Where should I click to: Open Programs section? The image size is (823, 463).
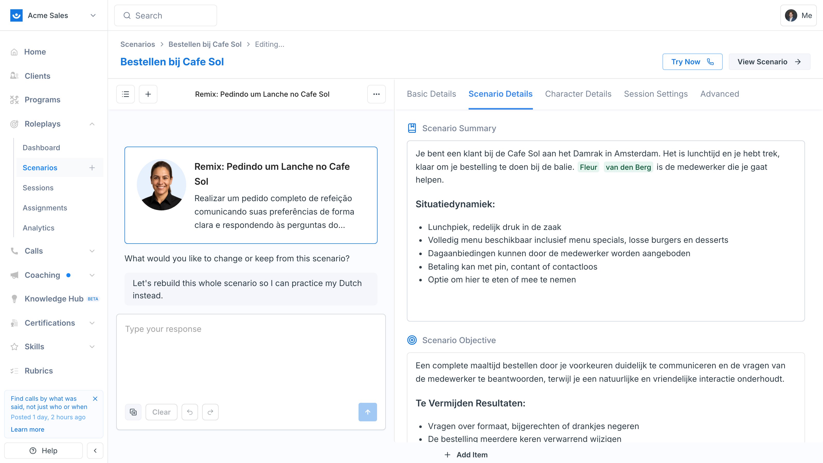point(42,100)
